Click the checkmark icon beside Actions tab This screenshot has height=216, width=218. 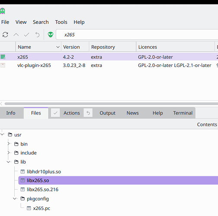pos(55,113)
